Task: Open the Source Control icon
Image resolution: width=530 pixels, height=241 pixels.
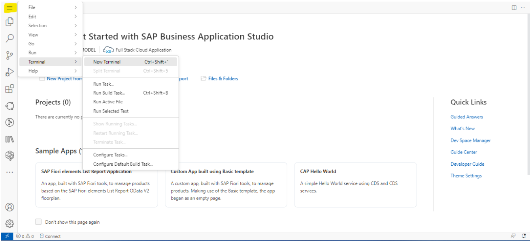Action: (x=9, y=55)
